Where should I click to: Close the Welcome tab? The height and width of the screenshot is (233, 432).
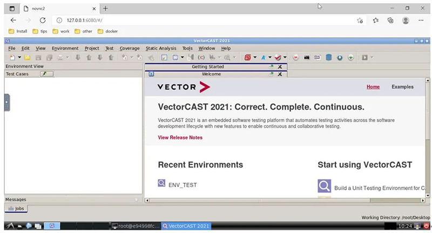280,74
